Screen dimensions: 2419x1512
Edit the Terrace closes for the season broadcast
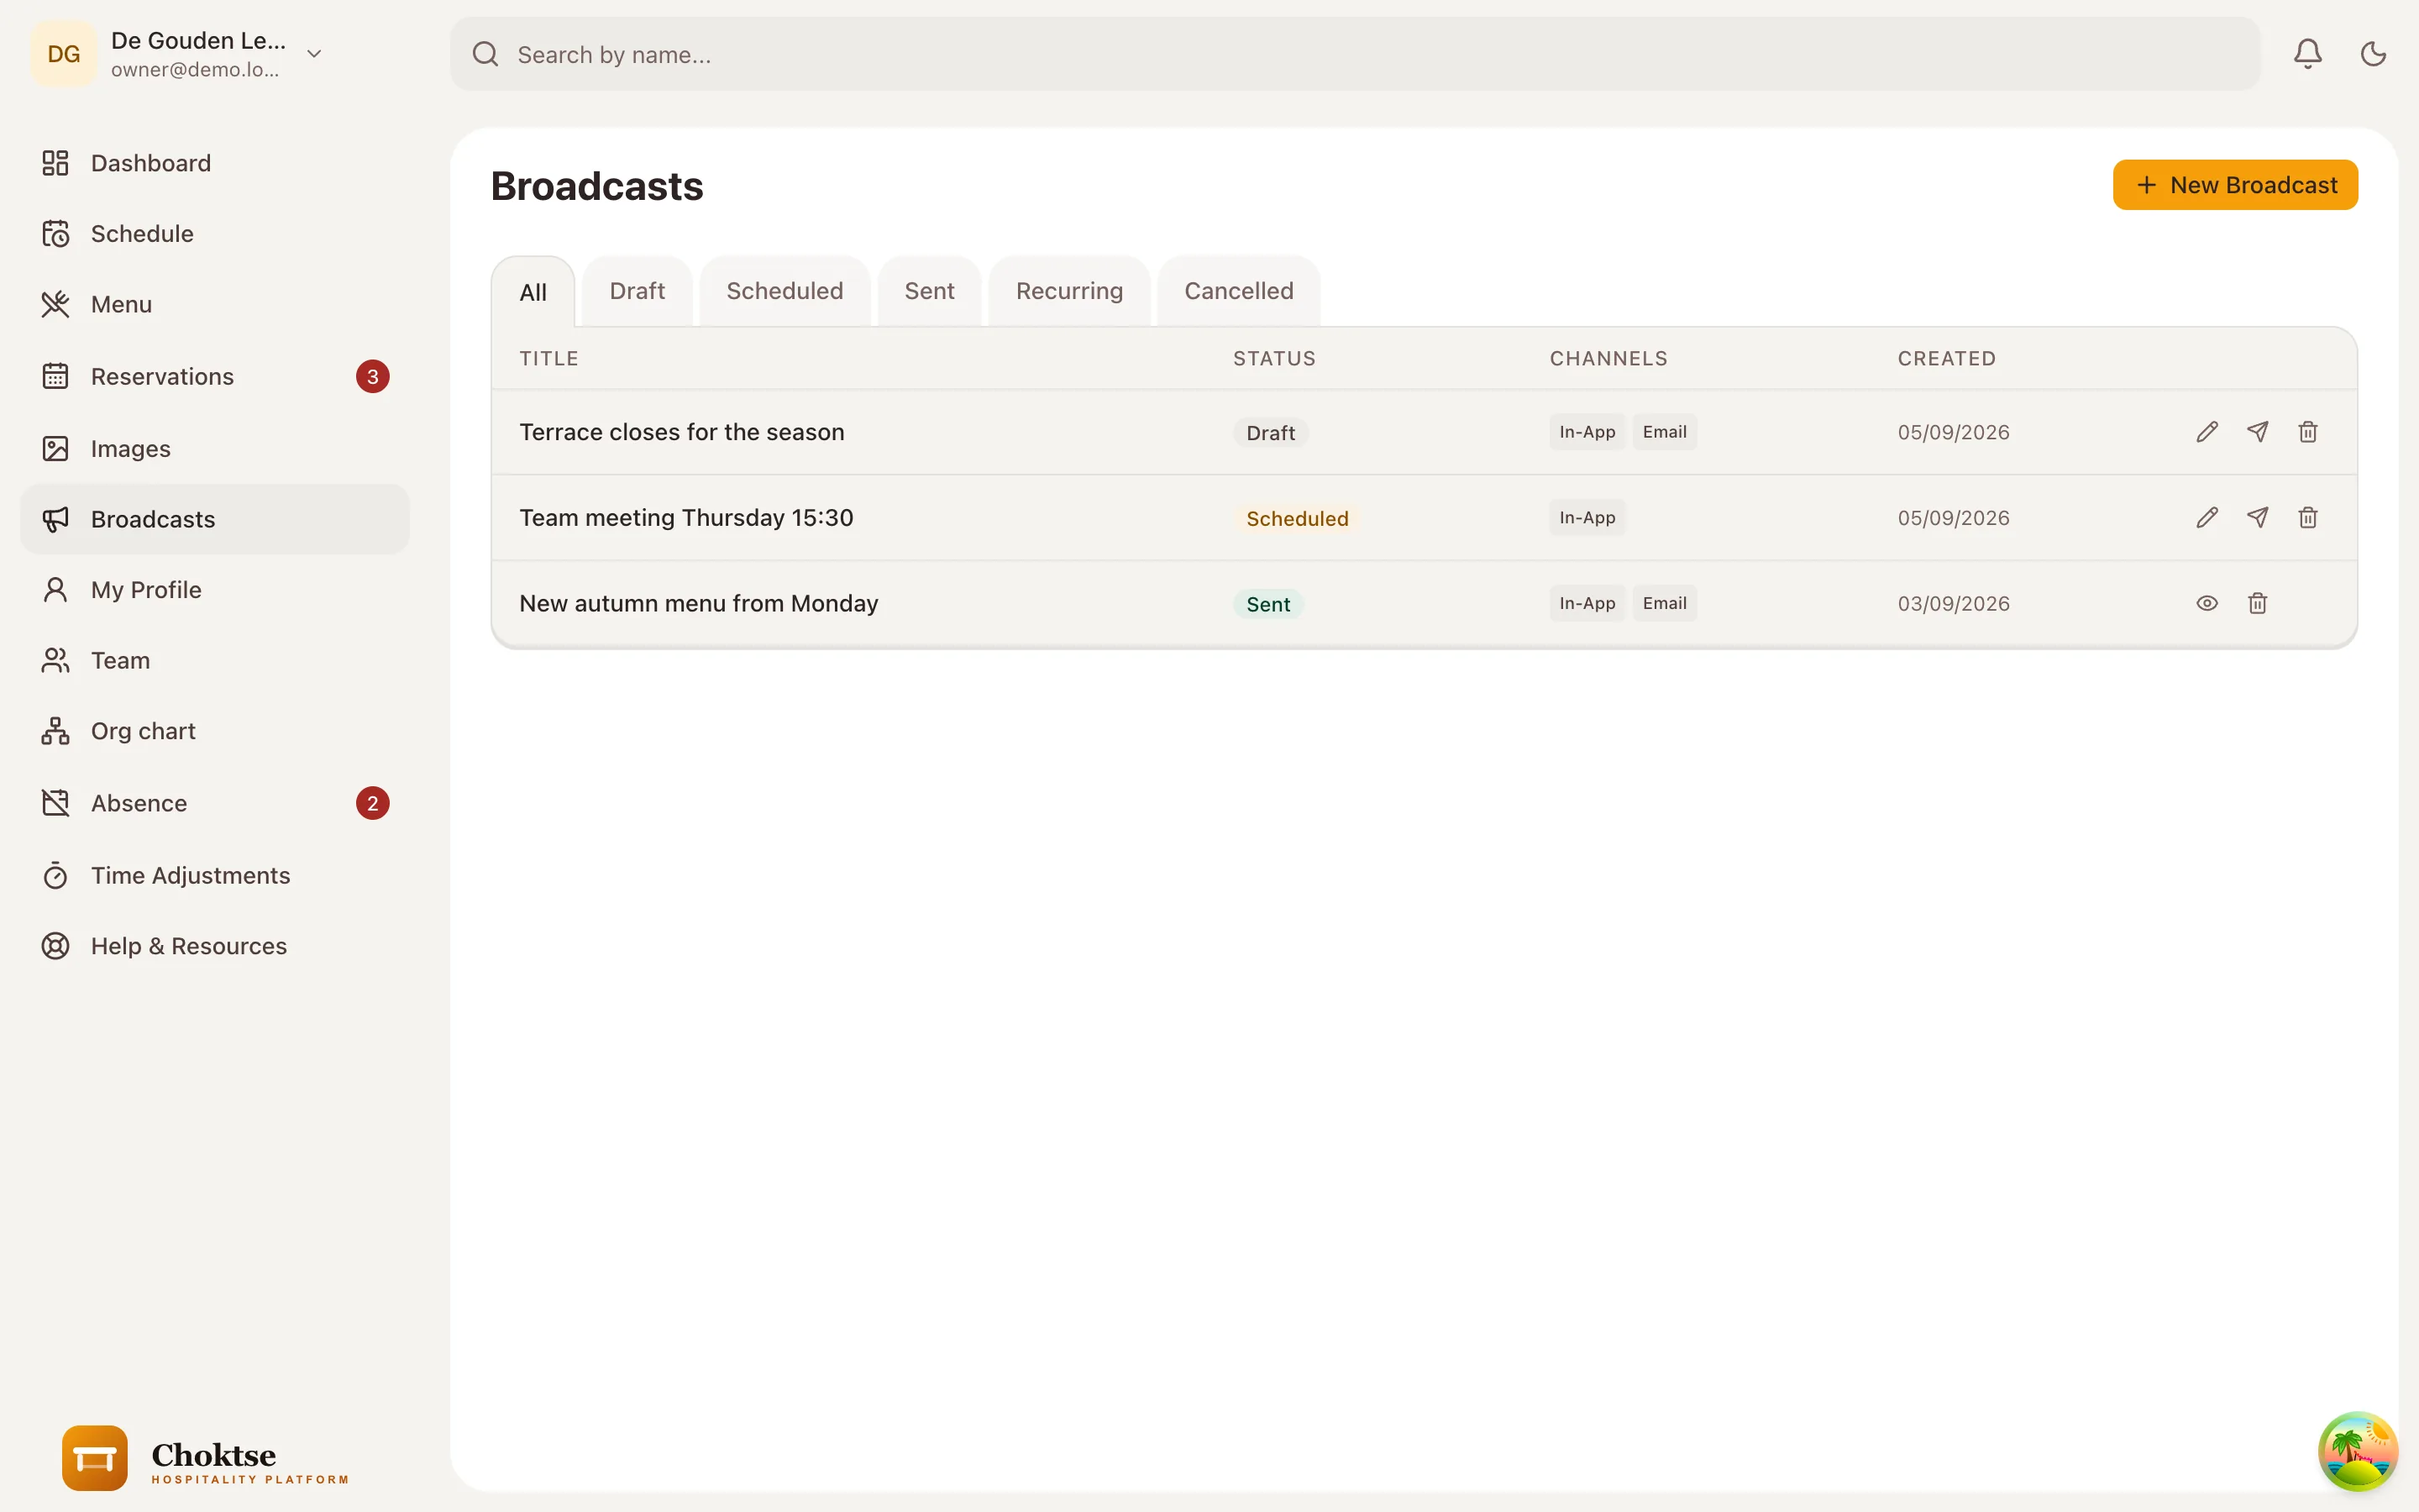click(x=2207, y=432)
